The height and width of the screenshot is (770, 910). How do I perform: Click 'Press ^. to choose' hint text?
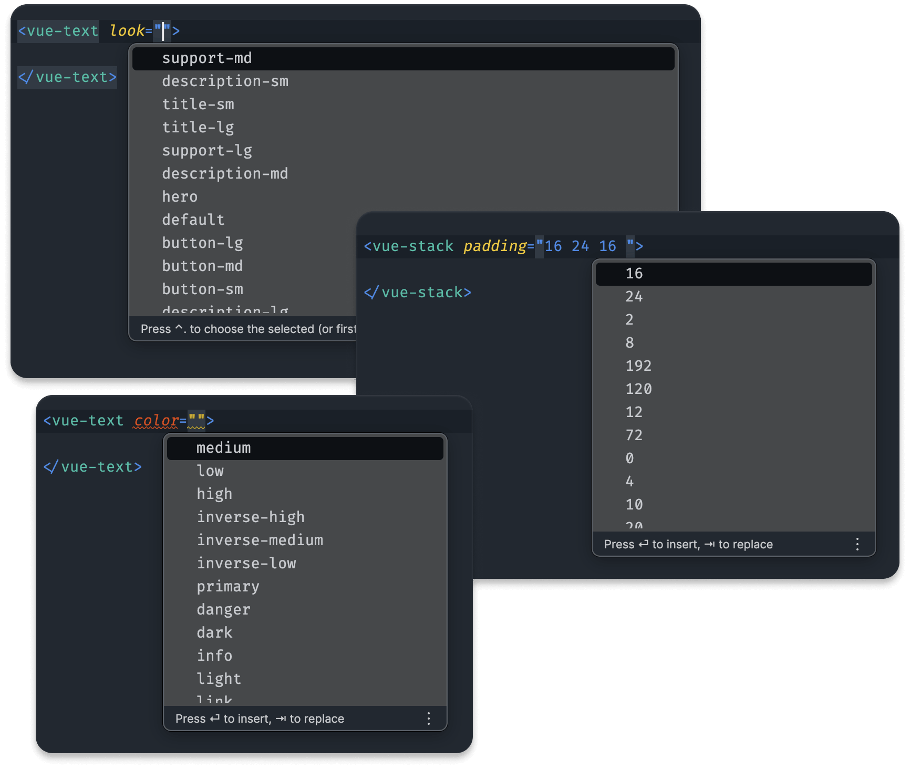(x=249, y=329)
